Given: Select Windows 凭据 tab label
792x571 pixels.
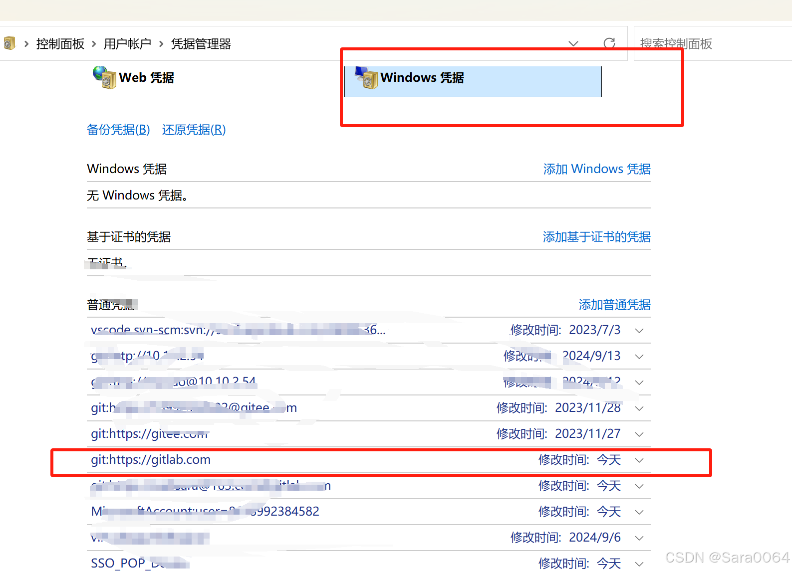Looking at the screenshot, I should coord(422,78).
